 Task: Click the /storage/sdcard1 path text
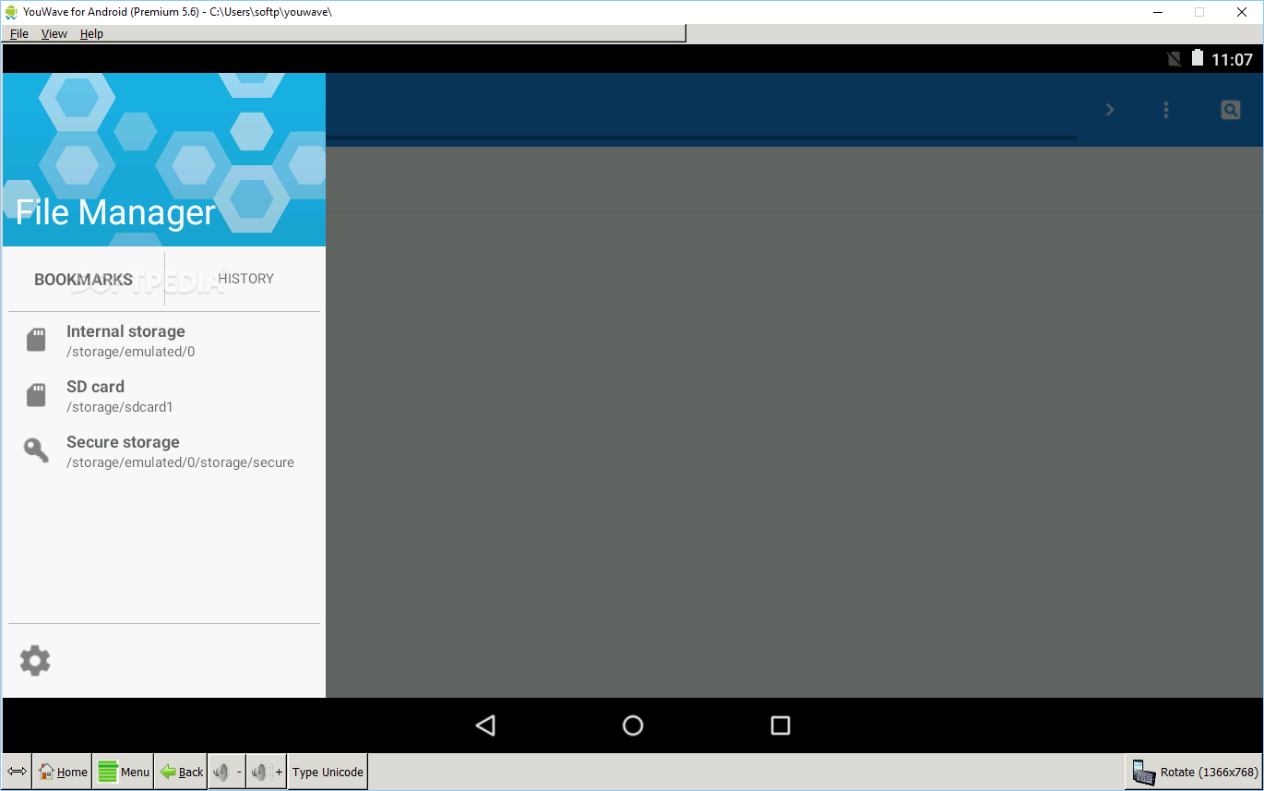coord(120,407)
